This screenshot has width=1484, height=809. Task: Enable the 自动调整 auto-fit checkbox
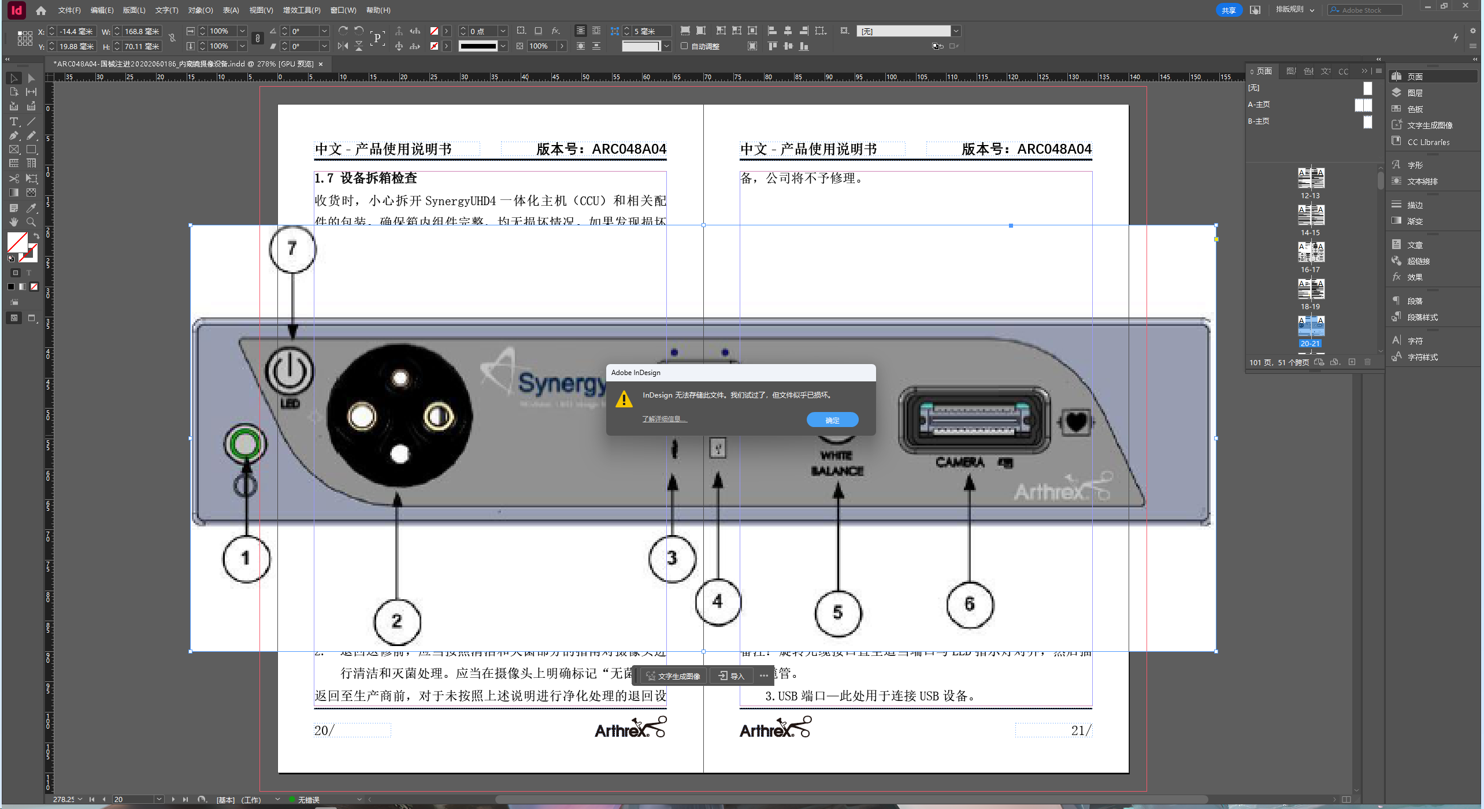click(x=684, y=46)
